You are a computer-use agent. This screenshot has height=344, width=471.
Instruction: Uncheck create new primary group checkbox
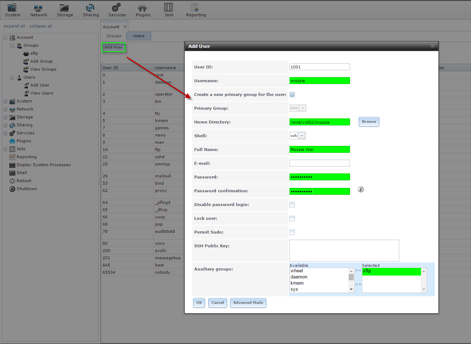point(292,95)
